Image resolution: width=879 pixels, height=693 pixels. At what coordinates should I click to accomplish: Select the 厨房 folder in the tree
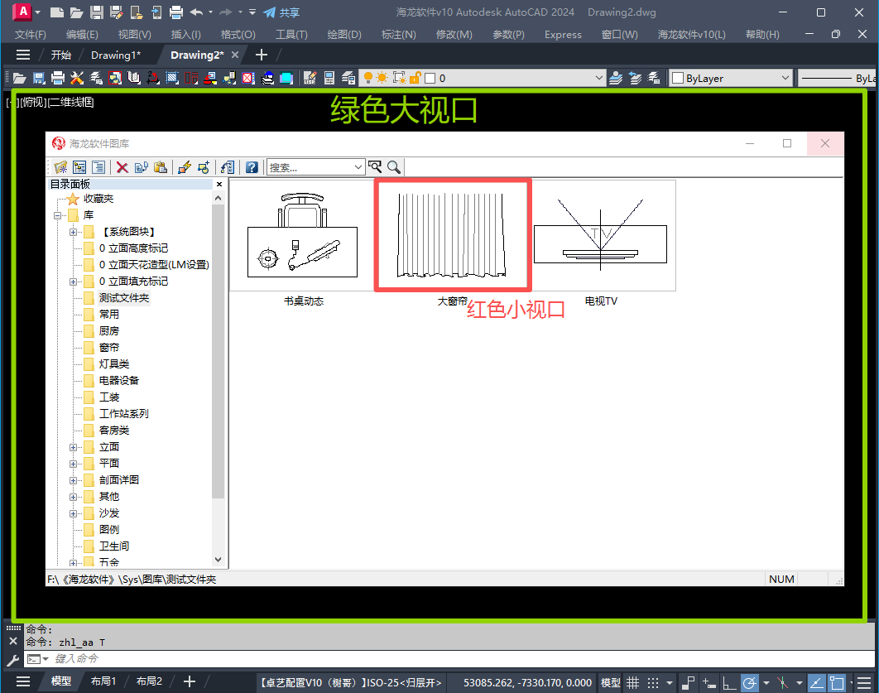coord(109,331)
